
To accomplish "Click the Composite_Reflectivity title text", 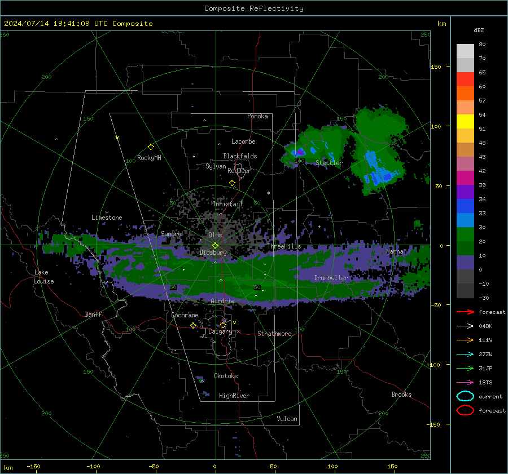I will pos(253,8).
